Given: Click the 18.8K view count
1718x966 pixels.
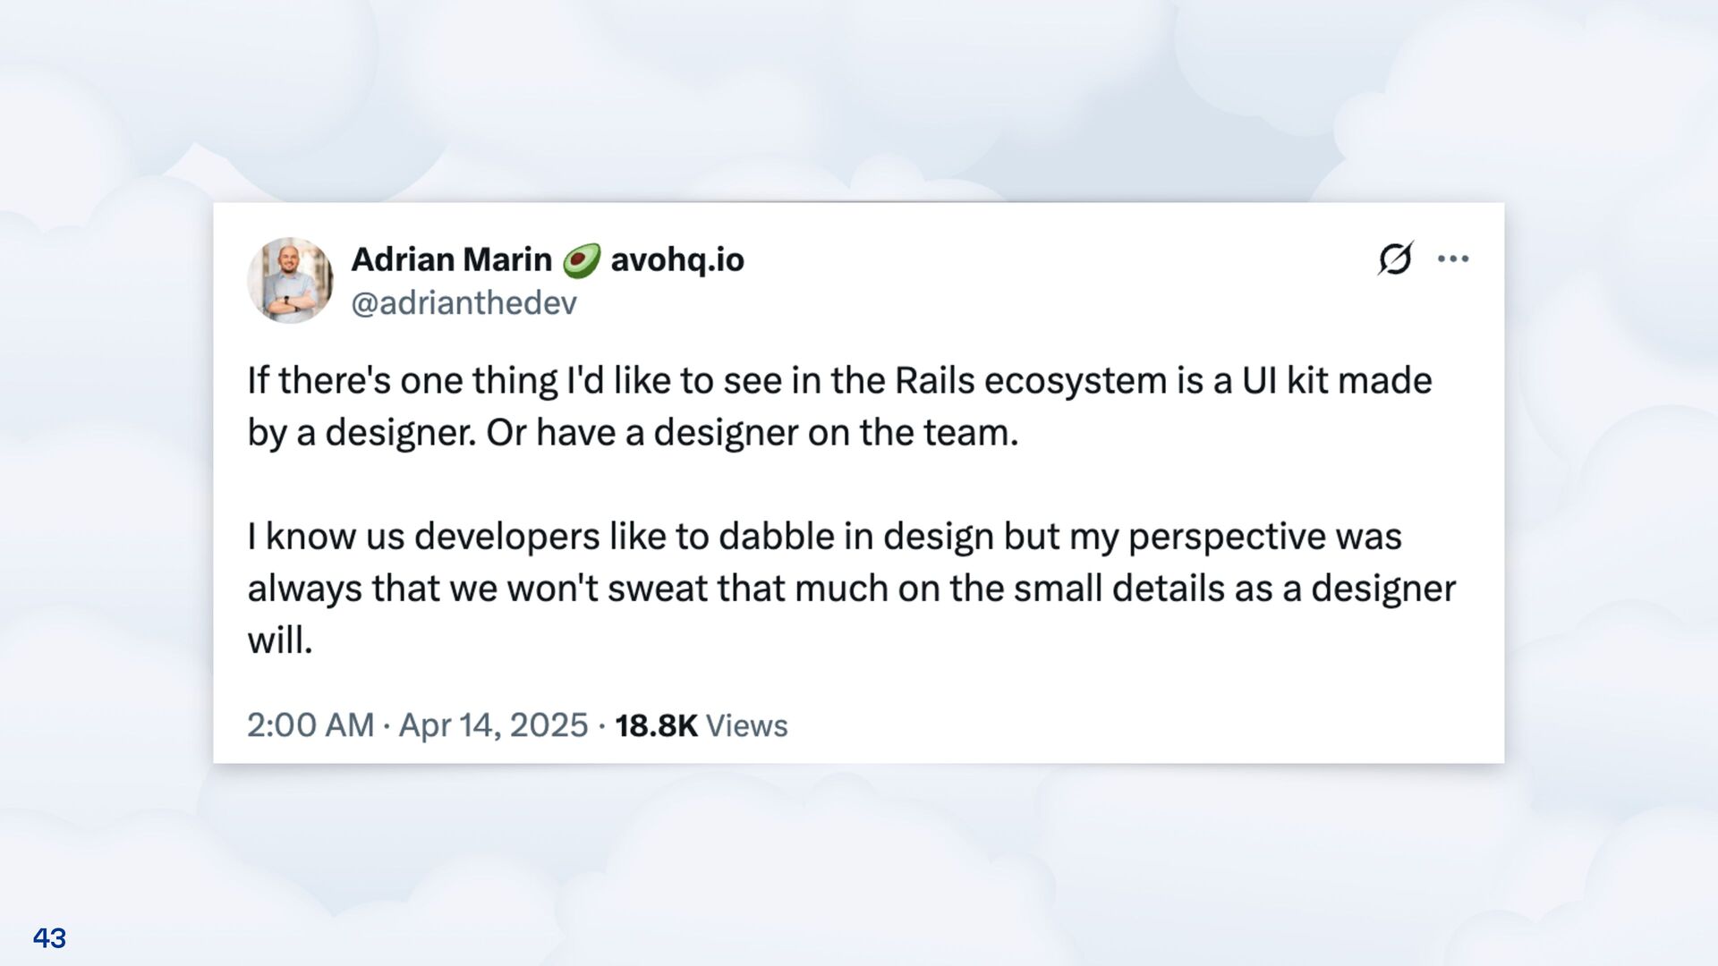Looking at the screenshot, I should (x=656, y=724).
